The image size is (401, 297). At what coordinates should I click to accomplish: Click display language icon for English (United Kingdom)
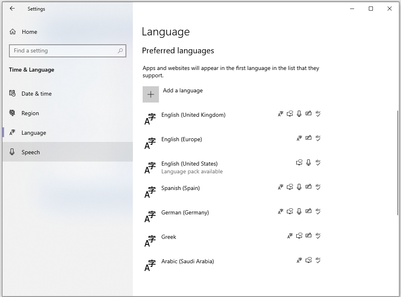tap(280, 114)
